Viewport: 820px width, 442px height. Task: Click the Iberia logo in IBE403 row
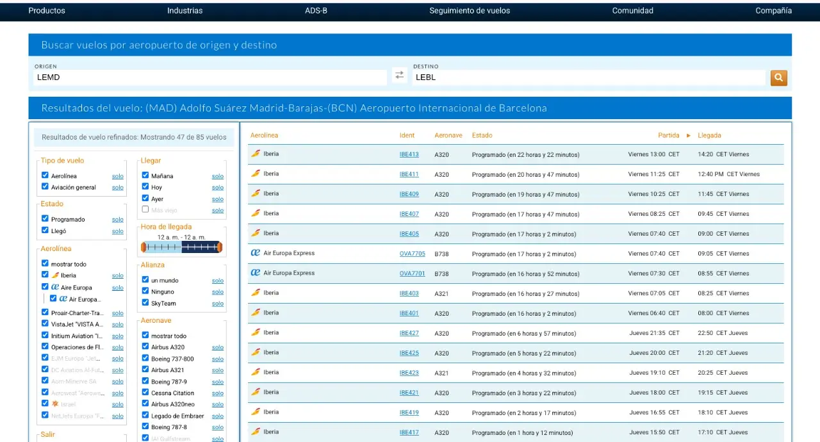point(256,293)
